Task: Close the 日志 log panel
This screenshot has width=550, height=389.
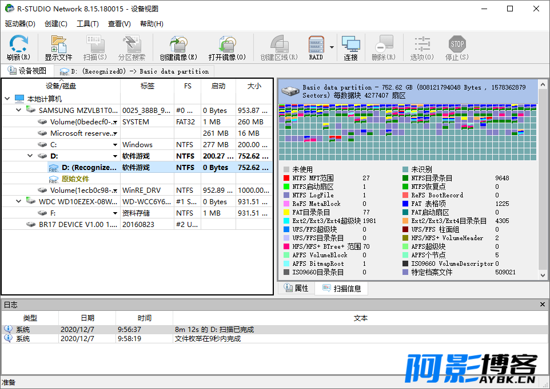Action: (543, 305)
